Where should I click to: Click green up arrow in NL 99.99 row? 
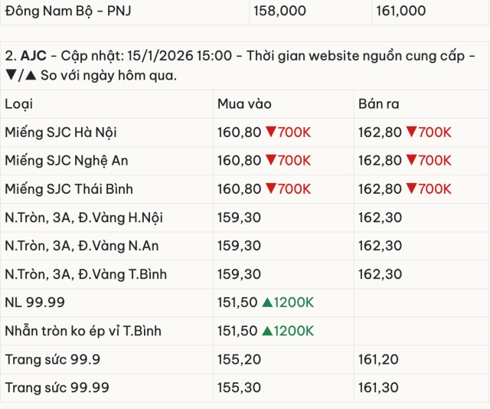pyautogui.click(x=266, y=303)
